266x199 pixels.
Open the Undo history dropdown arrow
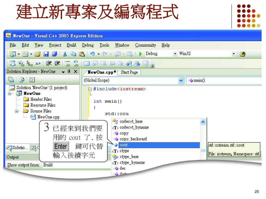(x=98, y=54)
